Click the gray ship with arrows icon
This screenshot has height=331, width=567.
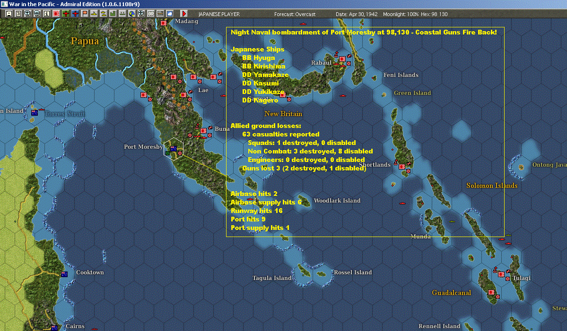point(122,14)
